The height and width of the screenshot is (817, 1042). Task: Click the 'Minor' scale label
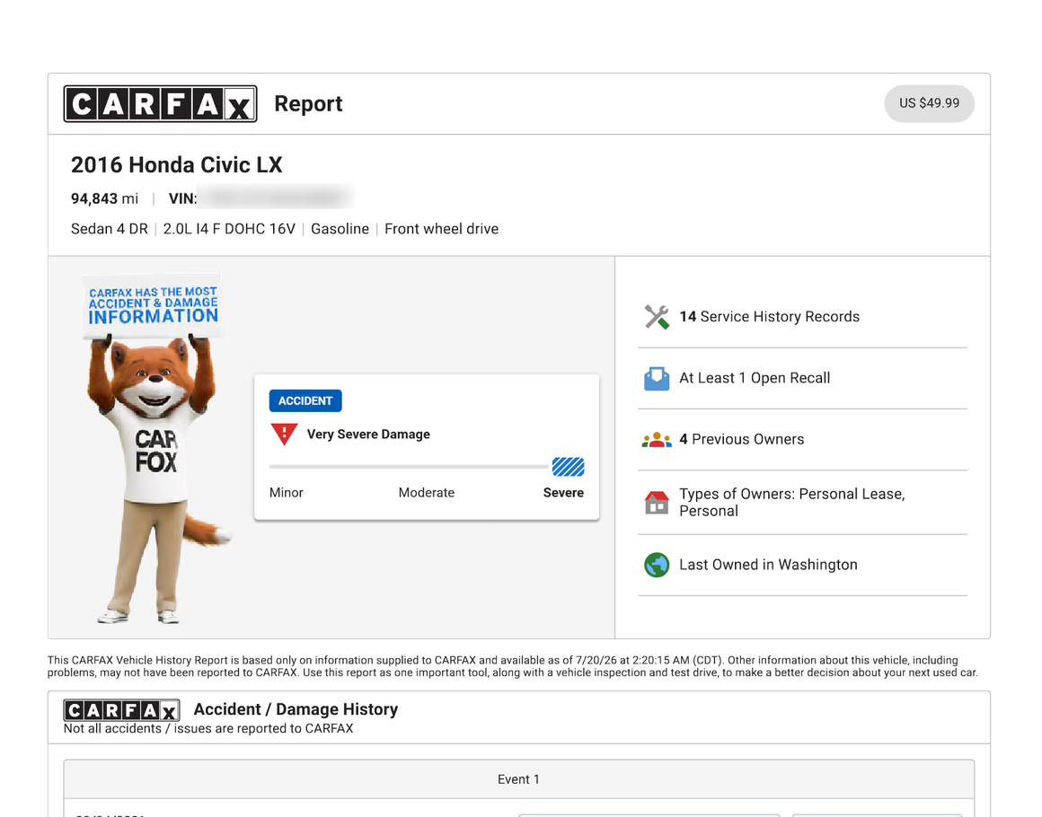[286, 493]
